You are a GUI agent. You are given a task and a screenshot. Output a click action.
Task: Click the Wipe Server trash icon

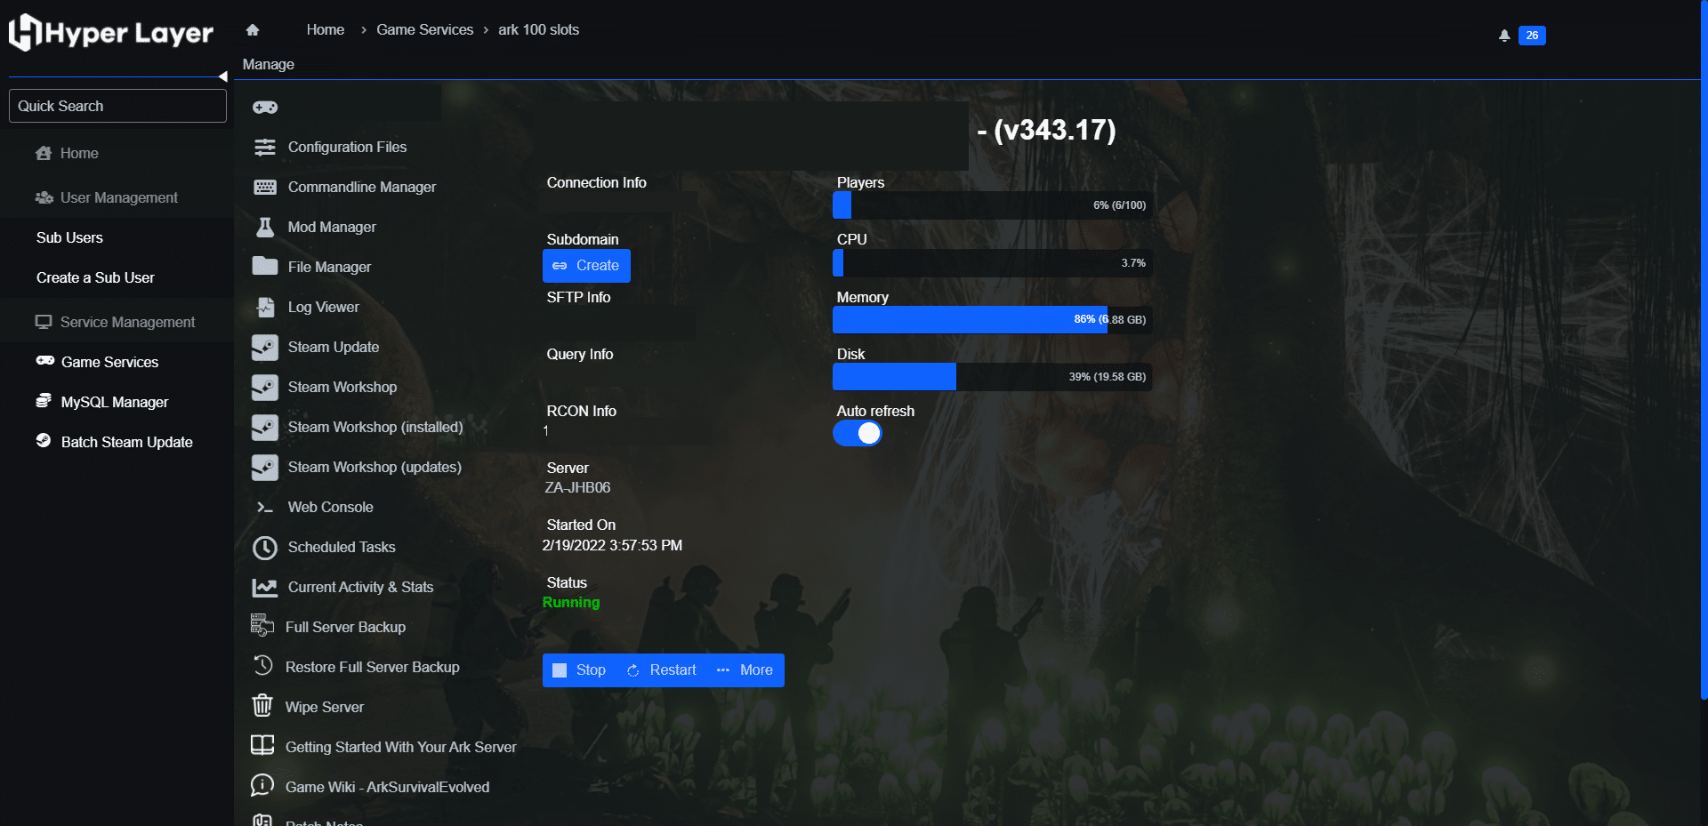pyautogui.click(x=262, y=706)
